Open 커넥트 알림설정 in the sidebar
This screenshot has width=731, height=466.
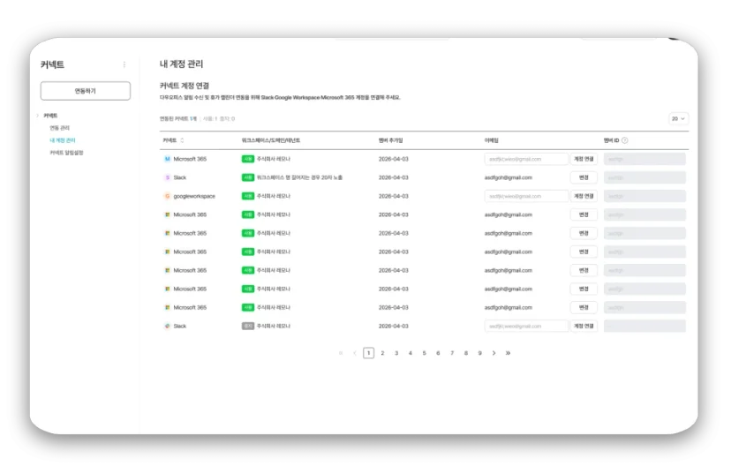click(x=67, y=153)
